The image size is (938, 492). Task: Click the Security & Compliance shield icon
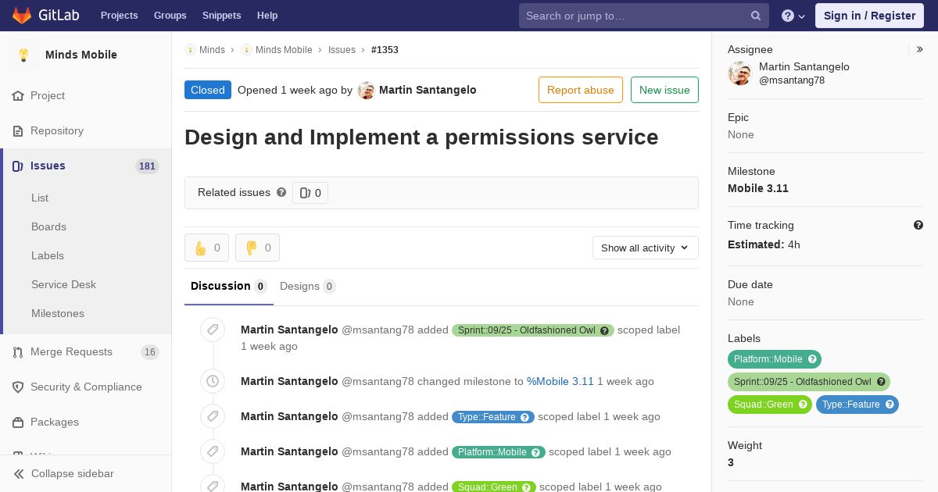[18, 387]
